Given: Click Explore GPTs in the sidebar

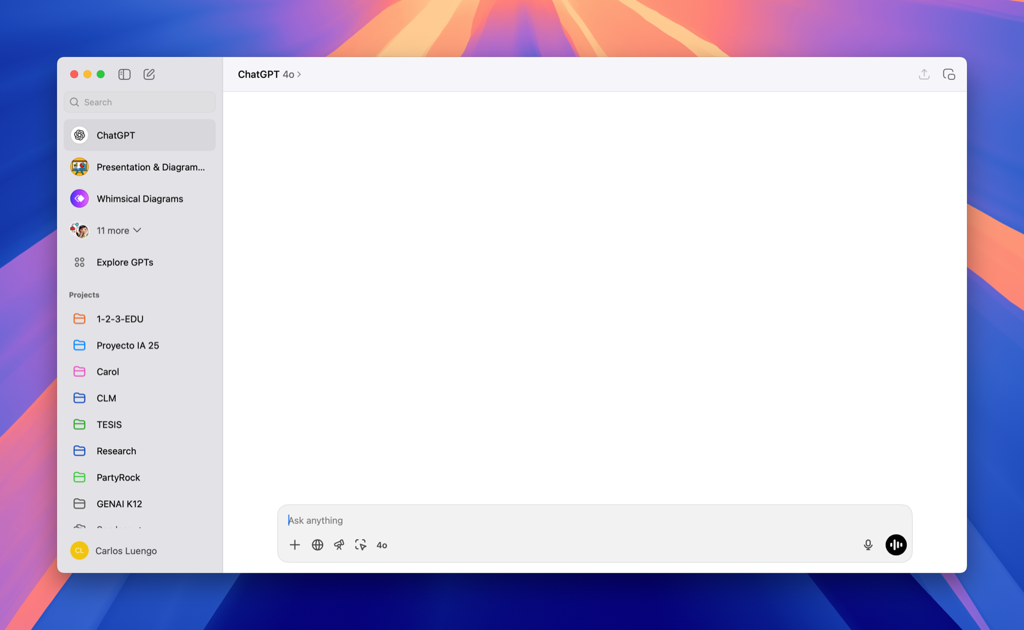Looking at the screenshot, I should click(x=125, y=262).
